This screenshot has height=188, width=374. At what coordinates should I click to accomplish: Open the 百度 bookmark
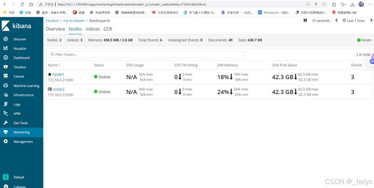click(26, 13)
